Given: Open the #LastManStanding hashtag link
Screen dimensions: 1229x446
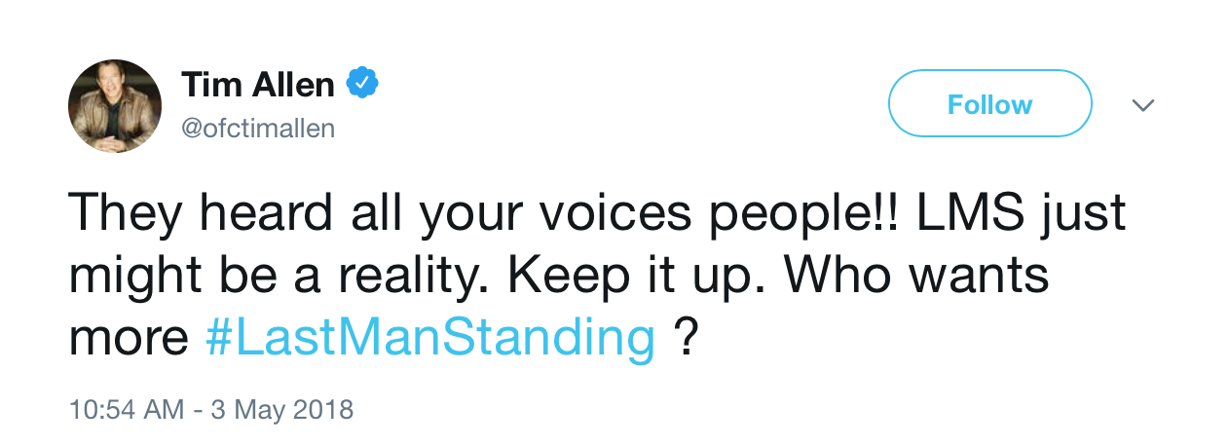Looking at the screenshot, I should pos(430,337).
